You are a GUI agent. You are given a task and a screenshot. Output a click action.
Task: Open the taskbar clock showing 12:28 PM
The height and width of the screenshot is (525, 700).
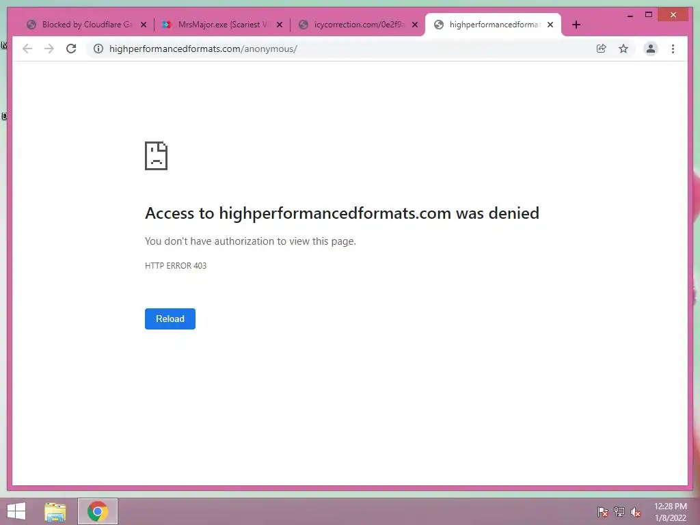coord(670,512)
